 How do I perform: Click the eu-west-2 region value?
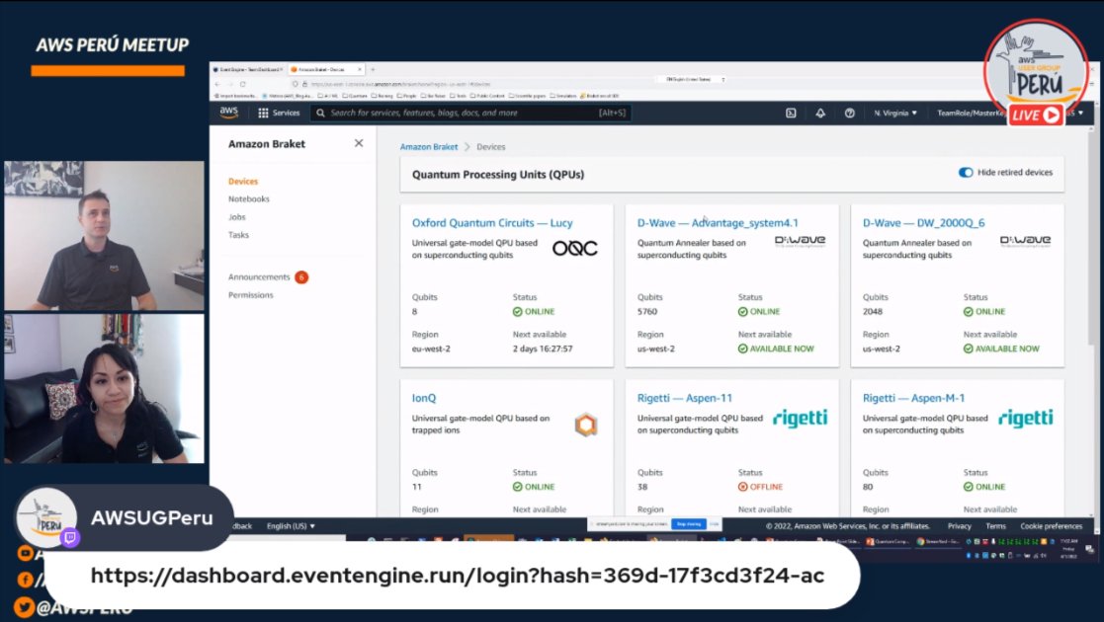[x=431, y=349]
